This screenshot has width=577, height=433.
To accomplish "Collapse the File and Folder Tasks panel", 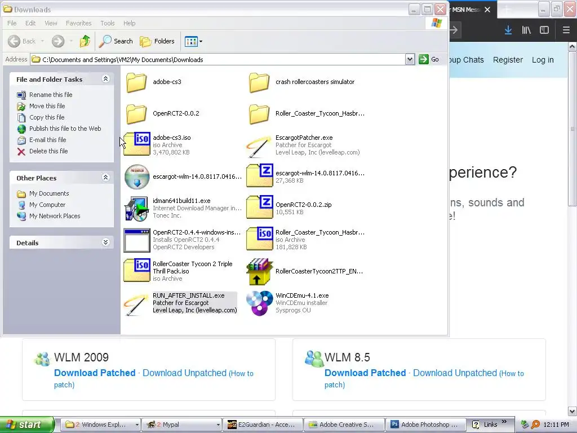I will tap(105, 79).
